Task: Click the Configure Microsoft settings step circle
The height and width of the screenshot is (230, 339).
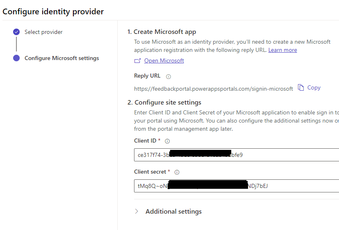Action: [16, 58]
